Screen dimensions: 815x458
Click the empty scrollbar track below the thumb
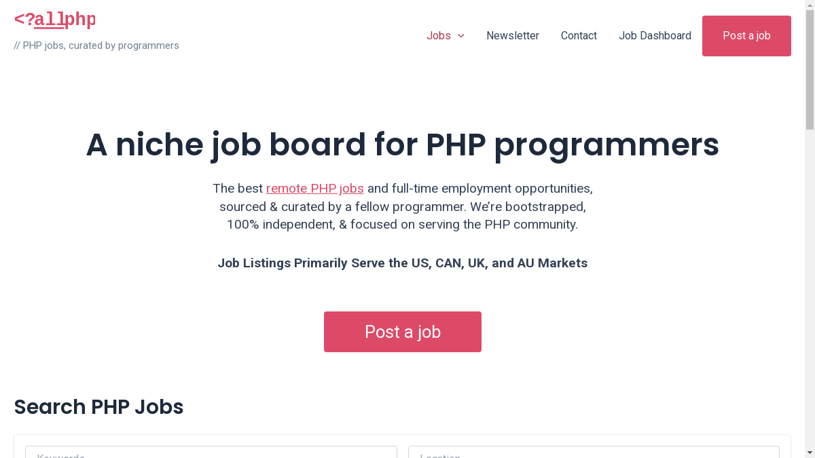pyautogui.click(x=810, y=285)
